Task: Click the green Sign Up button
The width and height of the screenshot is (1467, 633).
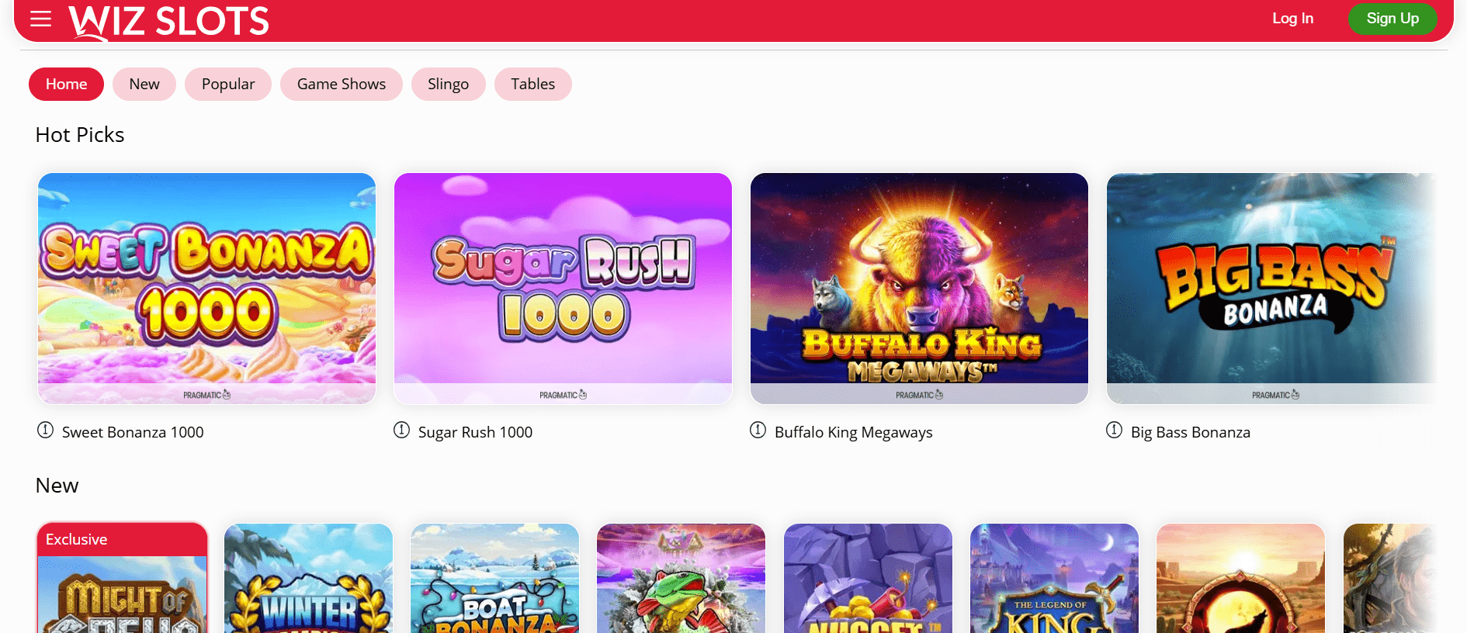Action: [1392, 19]
